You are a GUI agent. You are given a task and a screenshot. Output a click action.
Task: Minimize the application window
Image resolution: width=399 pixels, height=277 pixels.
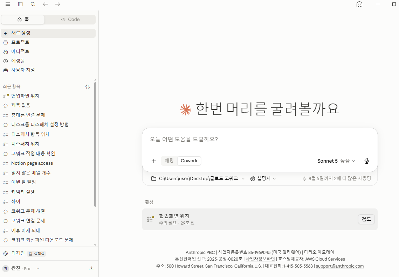pos(378,4)
